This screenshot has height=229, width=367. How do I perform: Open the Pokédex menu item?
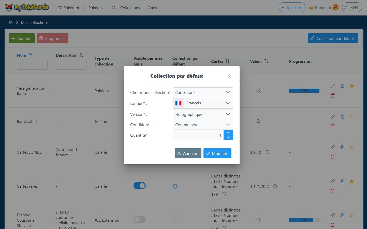click(96, 8)
